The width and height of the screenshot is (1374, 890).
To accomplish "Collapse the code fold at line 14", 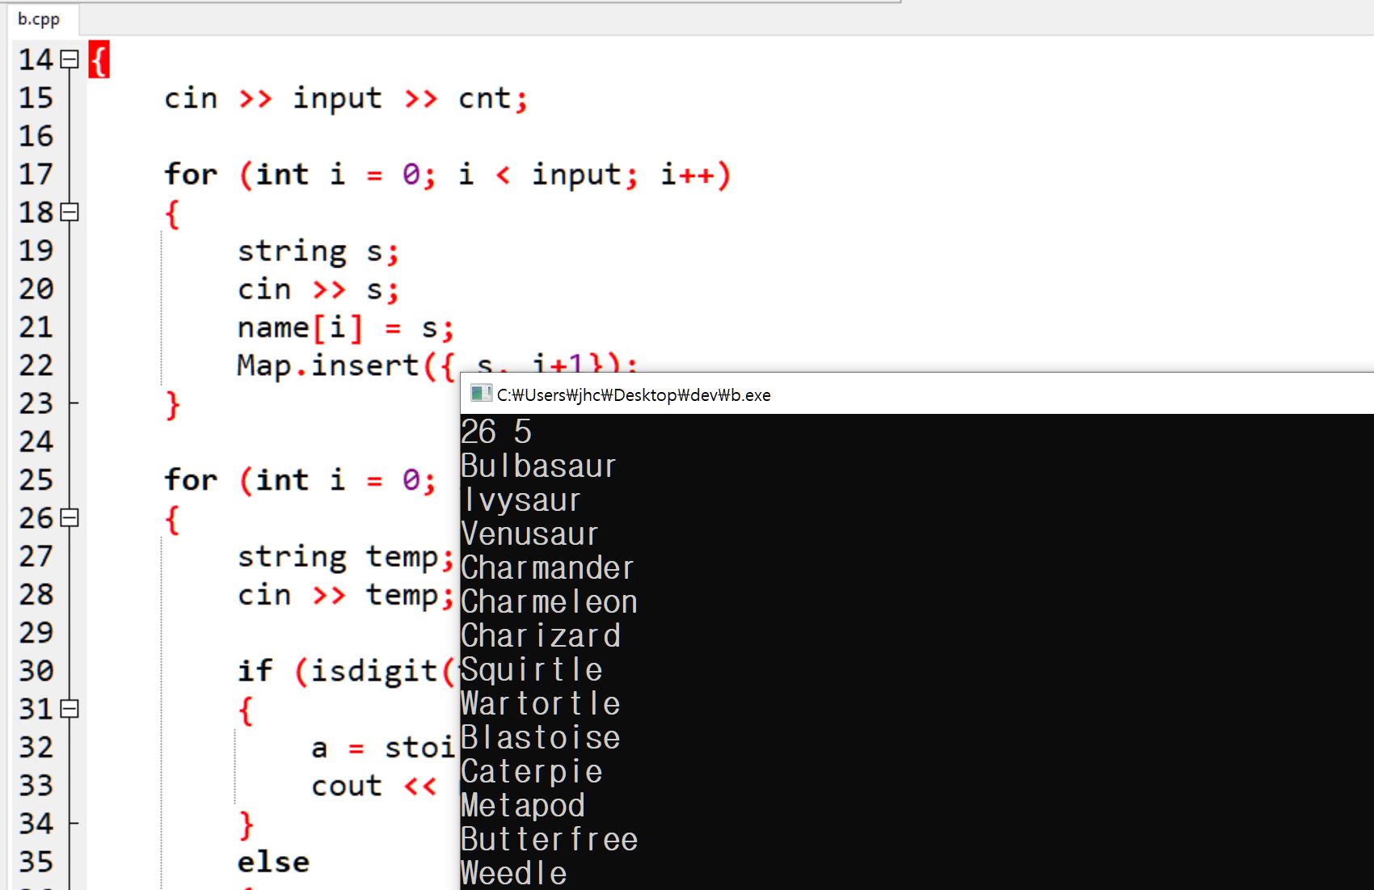I will pyautogui.click(x=70, y=60).
